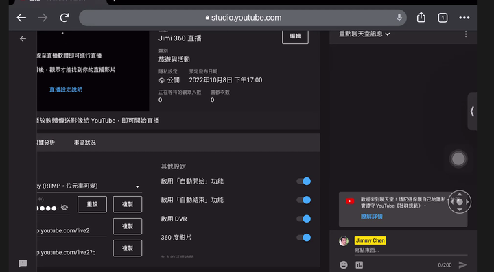The width and height of the screenshot is (494, 272).
Task: Send the chat message with arrow icon
Action: click(x=462, y=264)
